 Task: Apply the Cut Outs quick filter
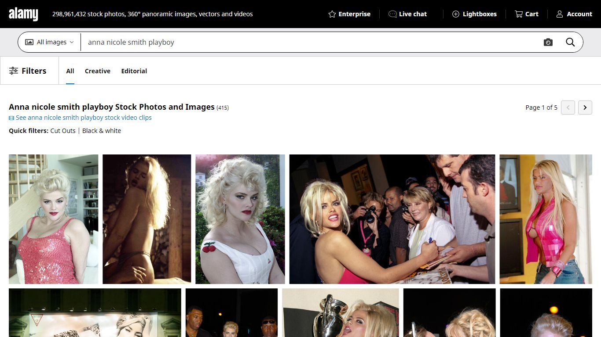coord(63,131)
